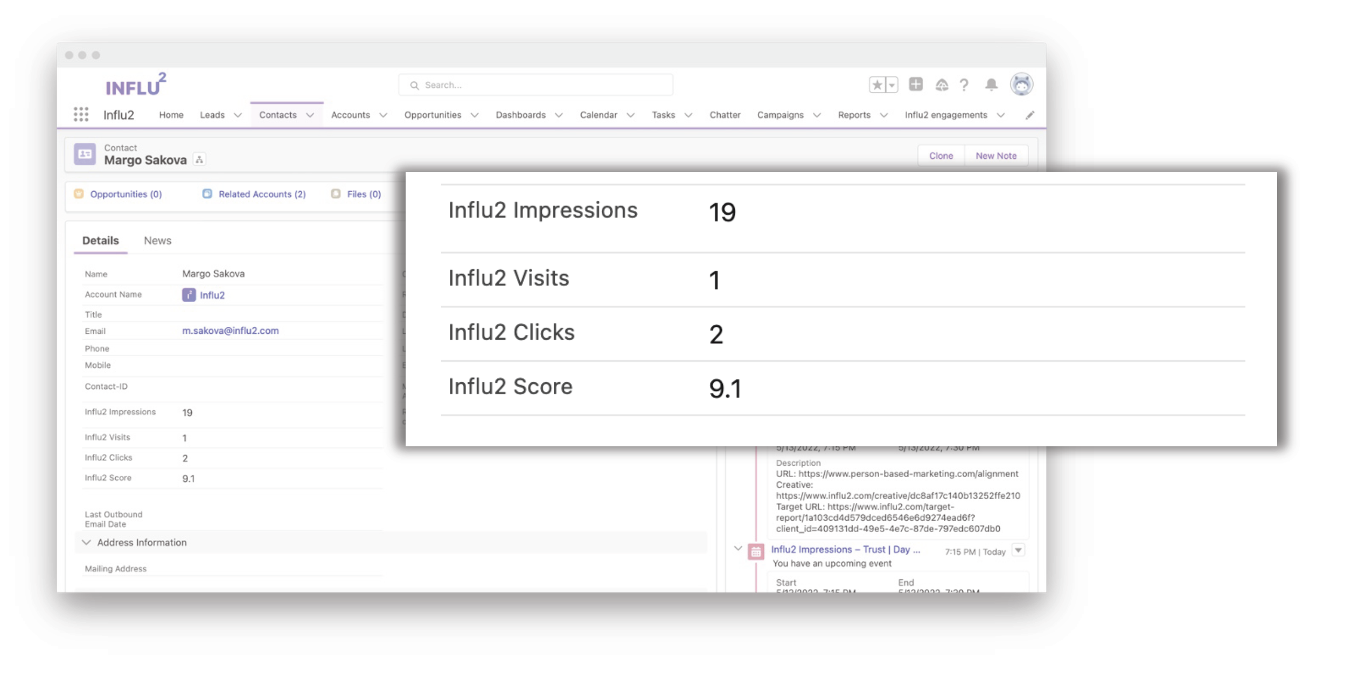Open the notifications bell
The width and height of the screenshot is (1351, 673).
pos(991,85)
